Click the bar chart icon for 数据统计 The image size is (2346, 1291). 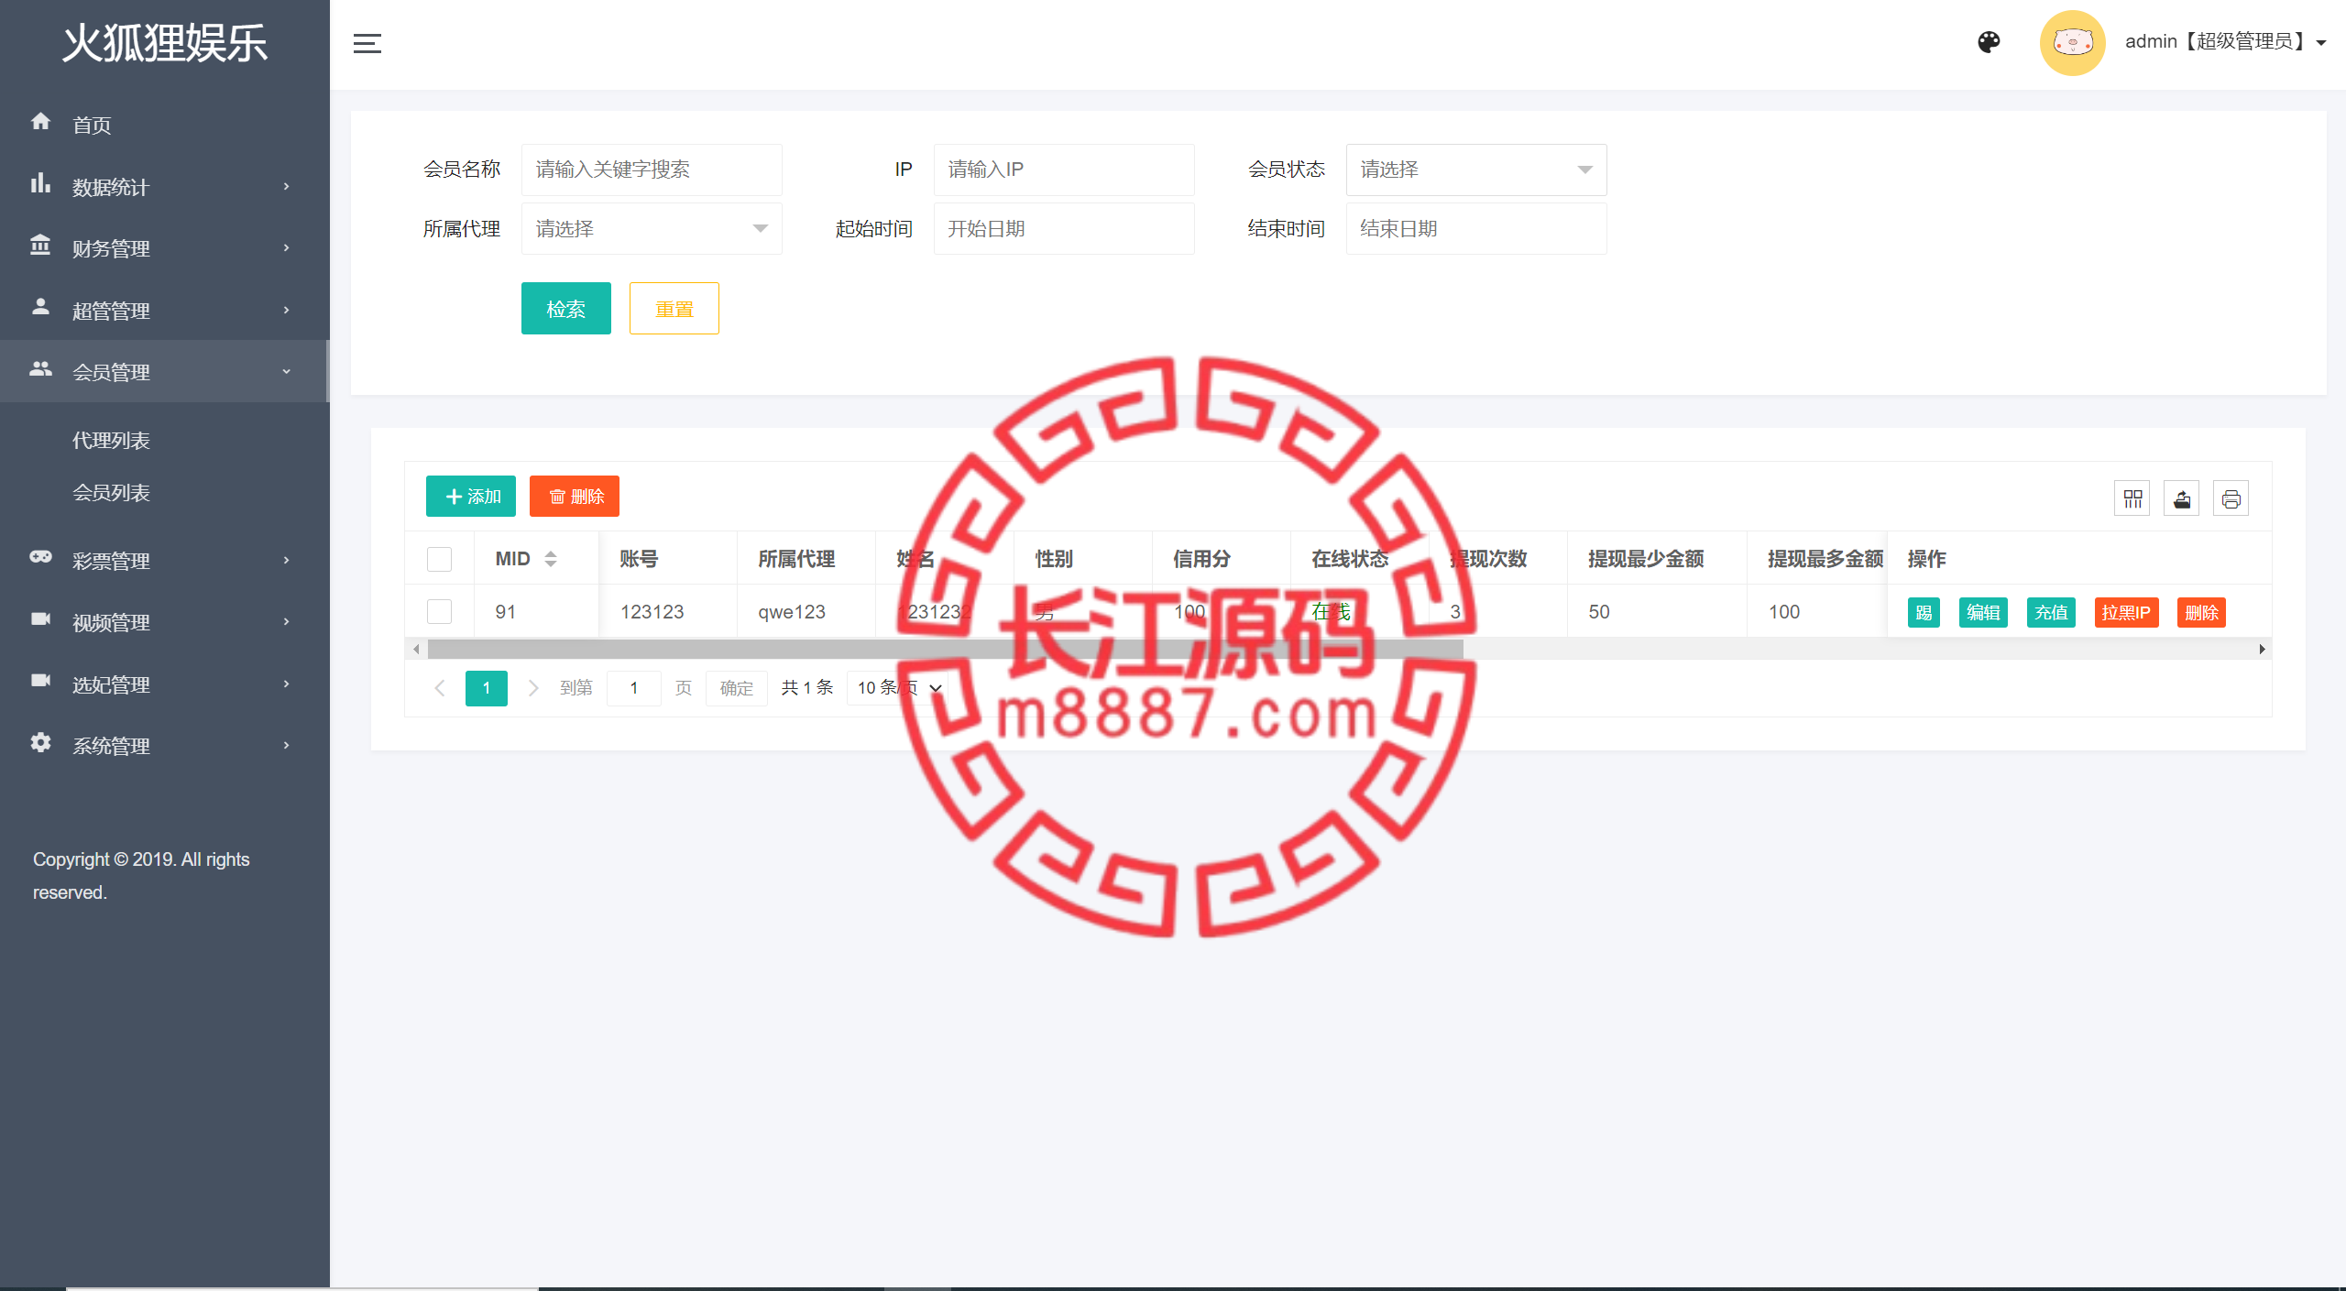[40, 183]
